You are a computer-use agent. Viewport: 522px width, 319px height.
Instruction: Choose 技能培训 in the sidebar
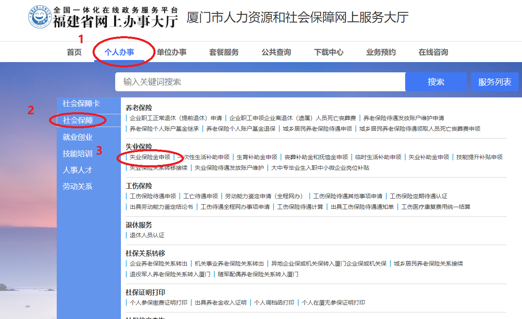point(77,154)
